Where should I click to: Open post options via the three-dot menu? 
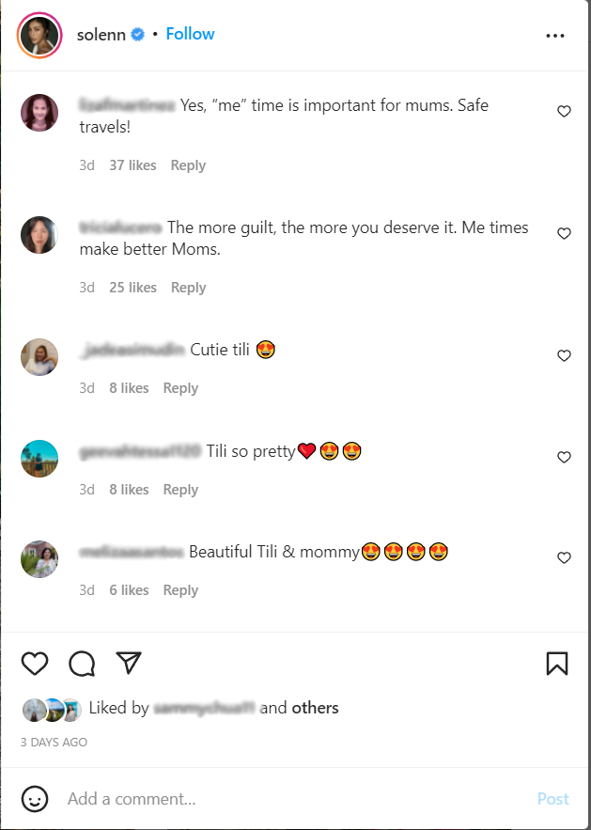pyautogui.click(x=555, y=35)
